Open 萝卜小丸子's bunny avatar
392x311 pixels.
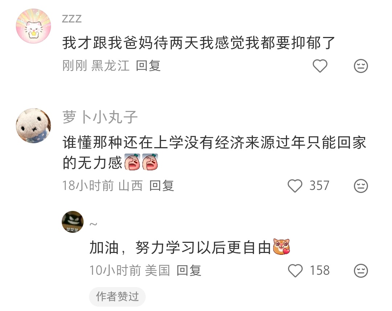[33, 126]
